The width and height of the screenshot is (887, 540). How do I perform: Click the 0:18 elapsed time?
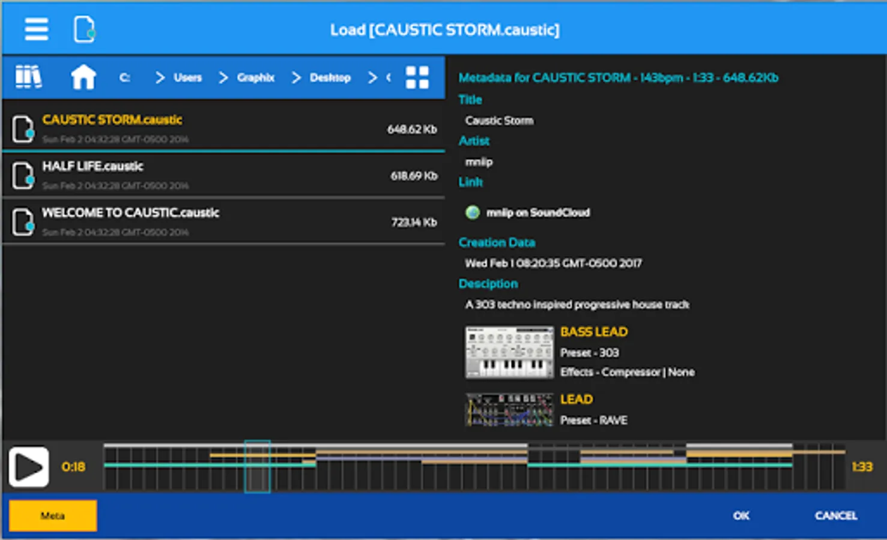73,467
